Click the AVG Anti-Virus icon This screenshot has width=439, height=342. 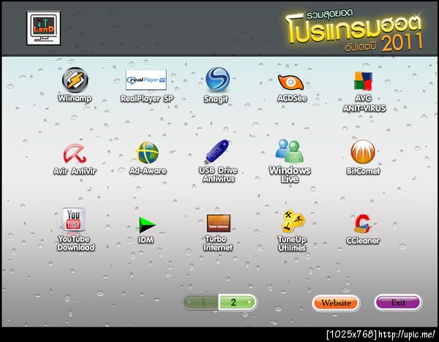tap(363, 81)
